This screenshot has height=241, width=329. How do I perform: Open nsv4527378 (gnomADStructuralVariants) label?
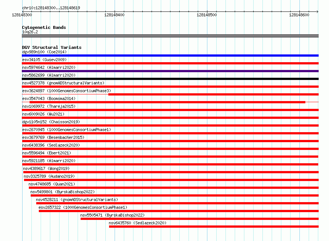point(63,83)
